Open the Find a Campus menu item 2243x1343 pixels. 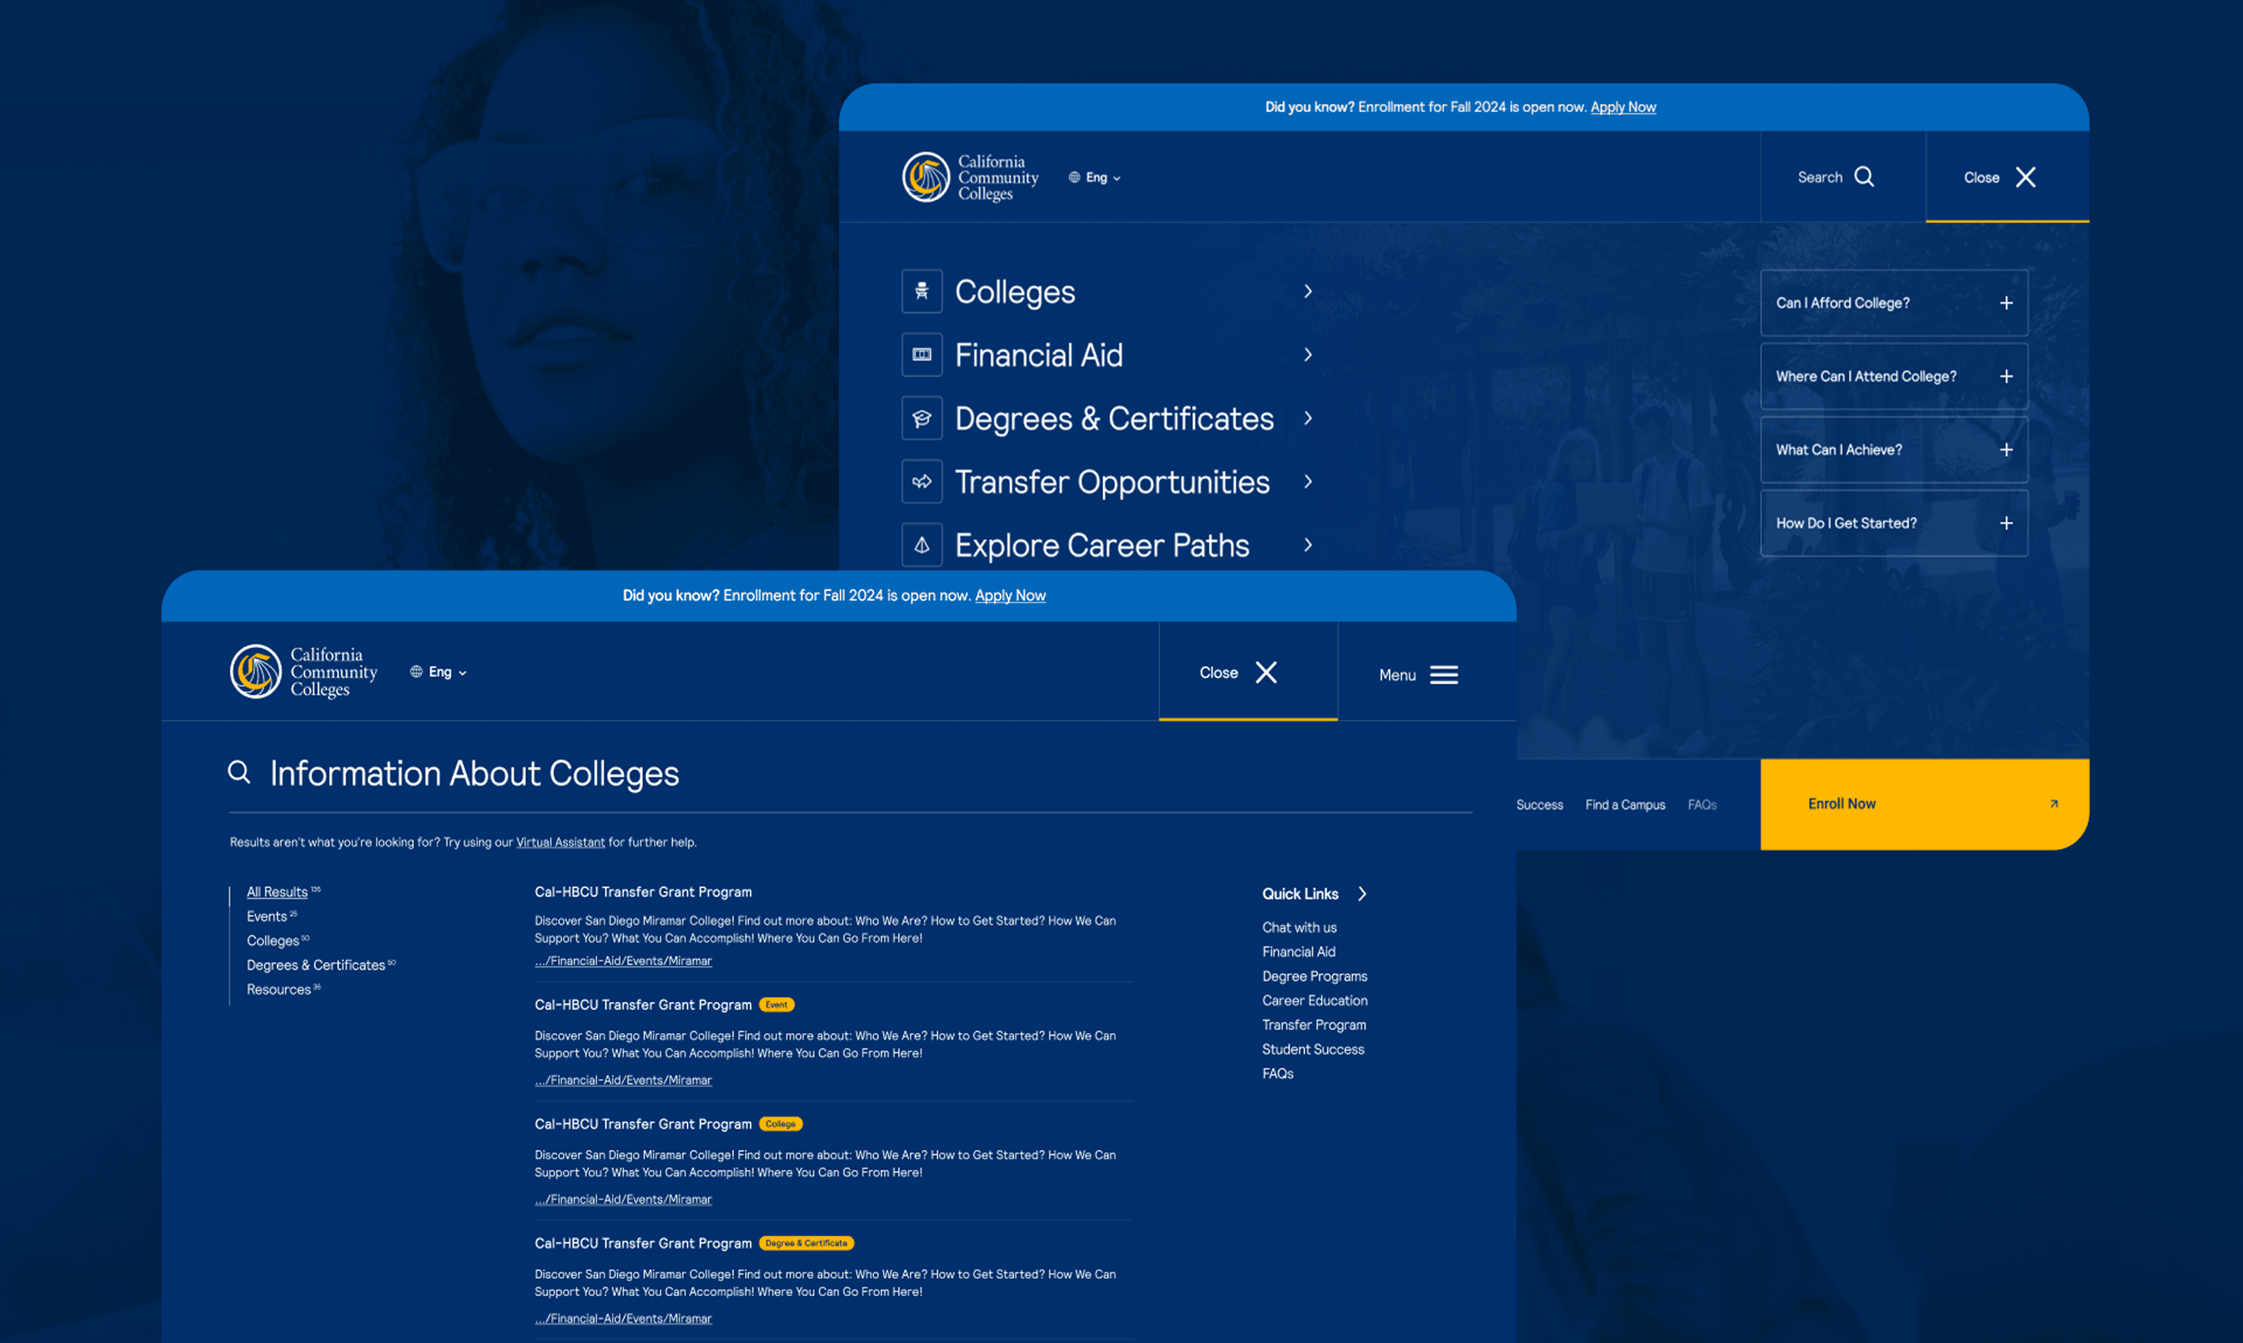point(1624,803)
